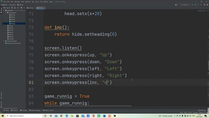Open the camera app on taskbar

coord(56,116)
